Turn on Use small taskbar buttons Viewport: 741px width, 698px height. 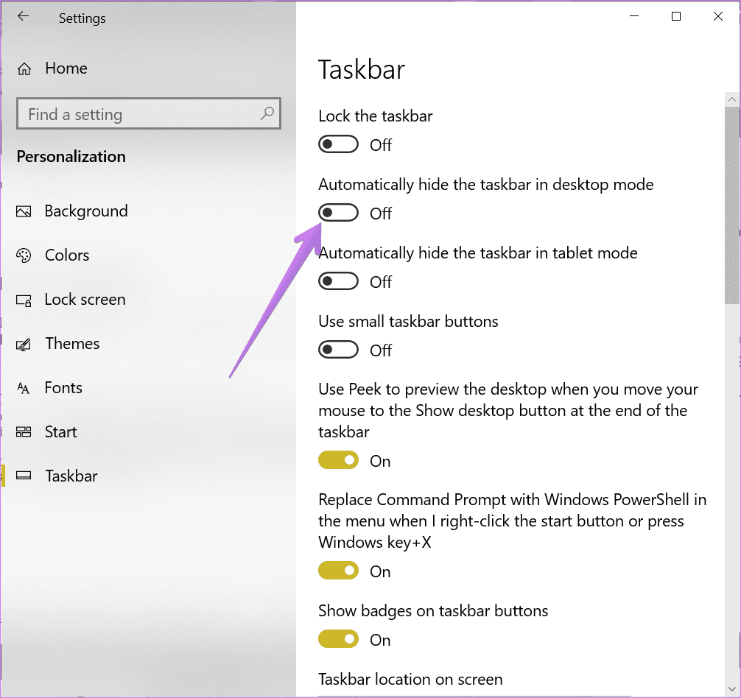[x=338, y=350]
